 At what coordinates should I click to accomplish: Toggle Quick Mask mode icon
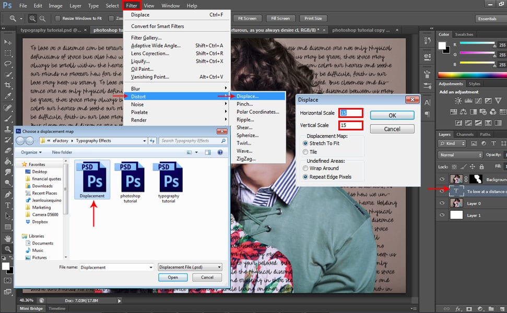[8, 280]
